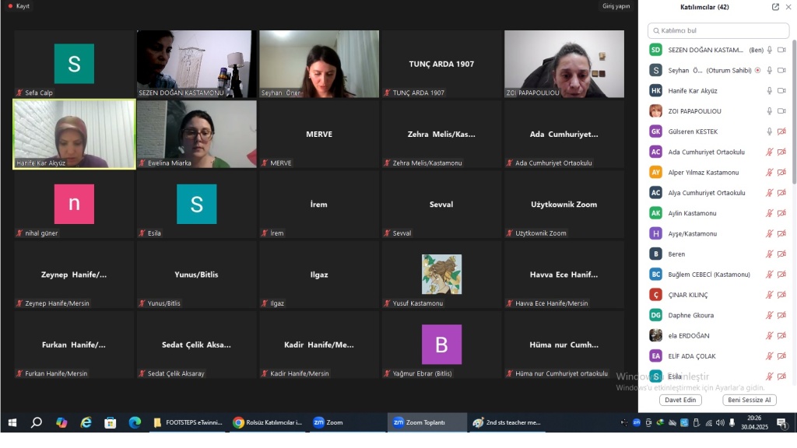Click camera-off icon for Ayşe/Kastamonu

click(x=781, y=233)
